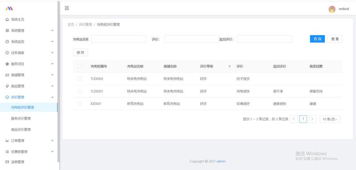Click the dashboard icon beside 系统监控
356x170 pixels.
point(7,42)
